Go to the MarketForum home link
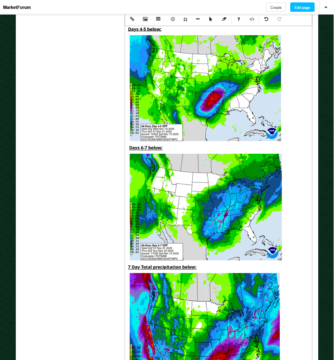This screenshot has height=360, width=334. click(x=17, y=7)
